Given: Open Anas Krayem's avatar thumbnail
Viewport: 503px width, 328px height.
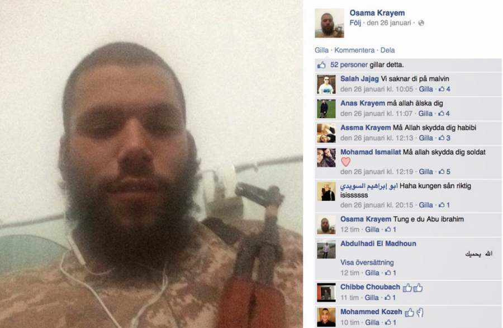Looking at the screenshot, I should click(326, 109).
